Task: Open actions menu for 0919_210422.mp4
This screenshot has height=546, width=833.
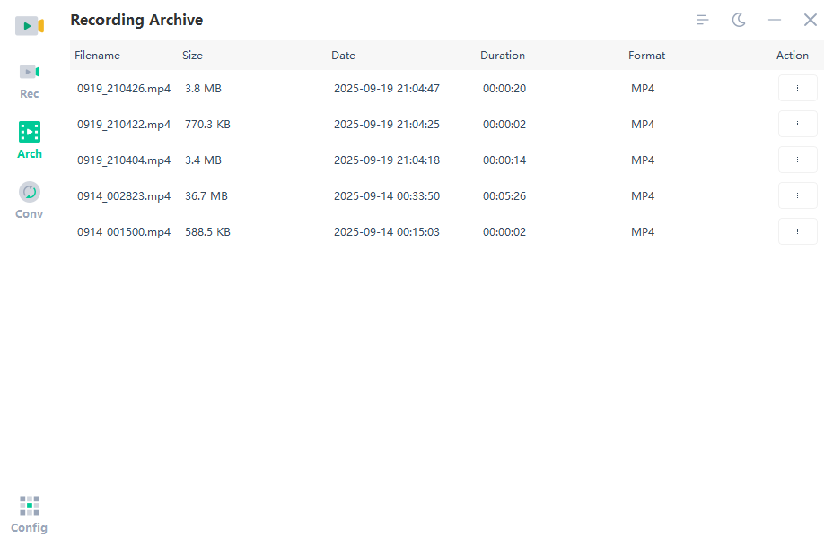Action: (797, 124)
